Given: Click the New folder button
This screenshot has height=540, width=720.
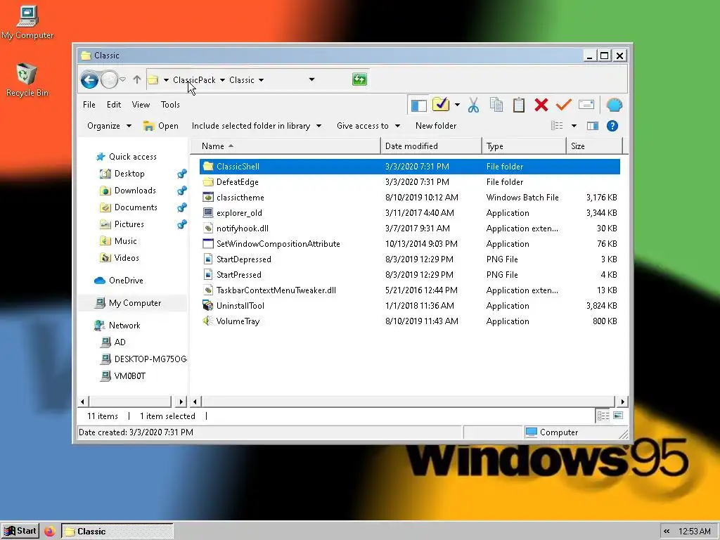Looking at the screenshot, I should point(436,126).
